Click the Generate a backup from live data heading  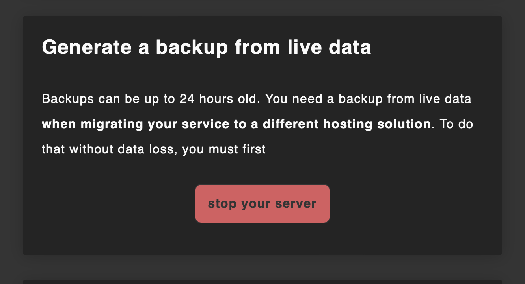click(206, 47)
